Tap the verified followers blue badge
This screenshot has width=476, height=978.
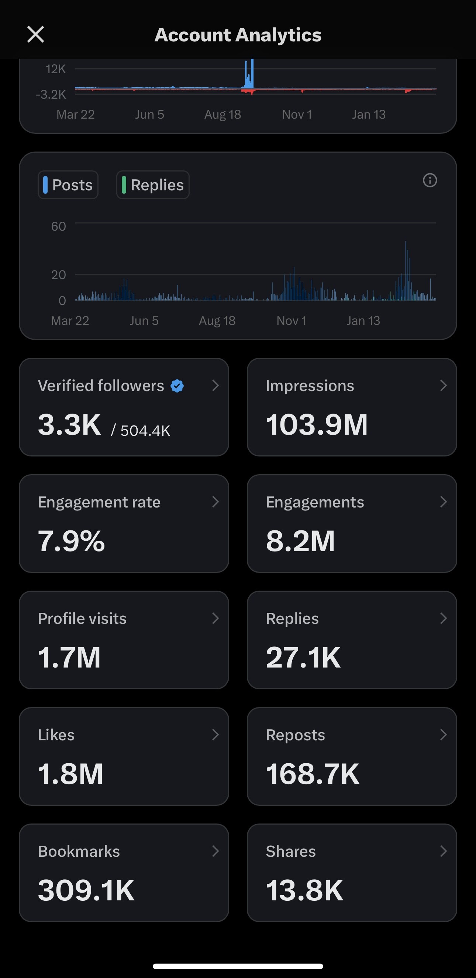(x=177, y=386)
